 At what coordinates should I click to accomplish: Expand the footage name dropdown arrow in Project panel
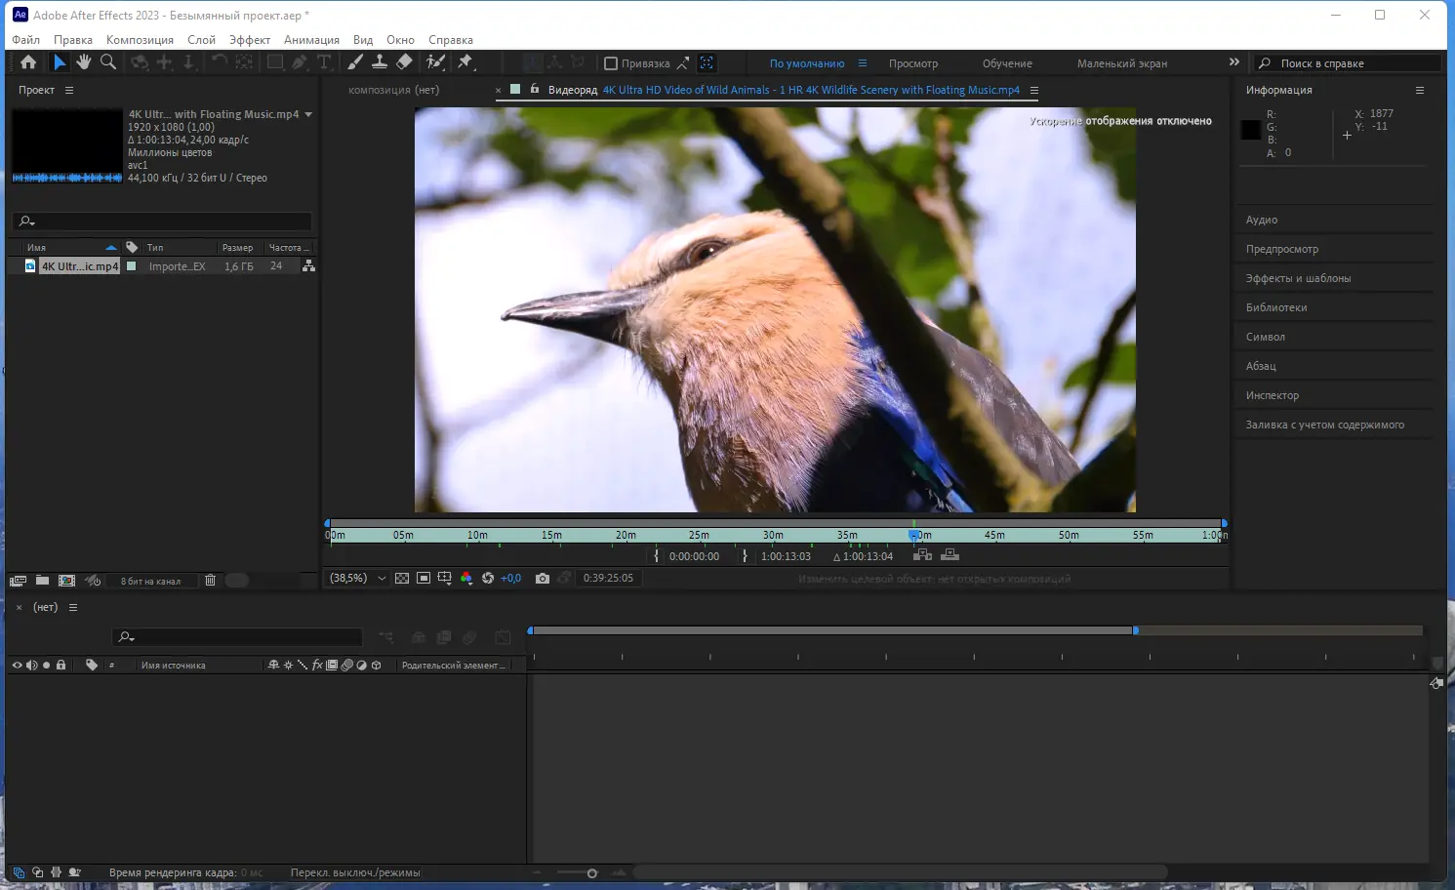308,114
